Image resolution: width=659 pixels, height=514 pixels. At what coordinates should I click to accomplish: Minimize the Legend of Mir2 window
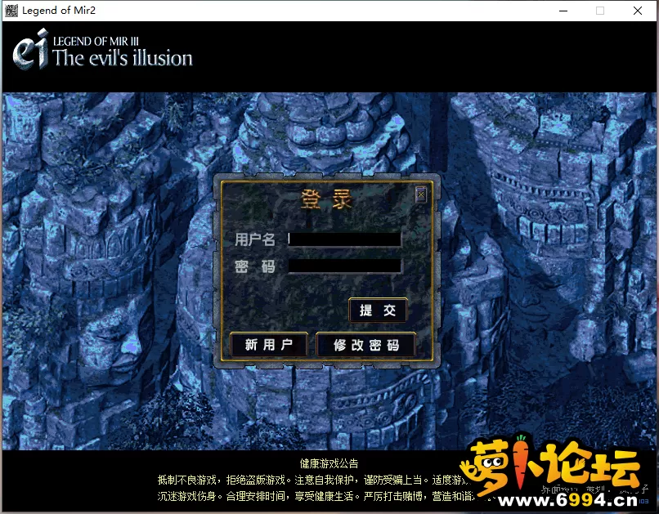[x=563, y=11]
